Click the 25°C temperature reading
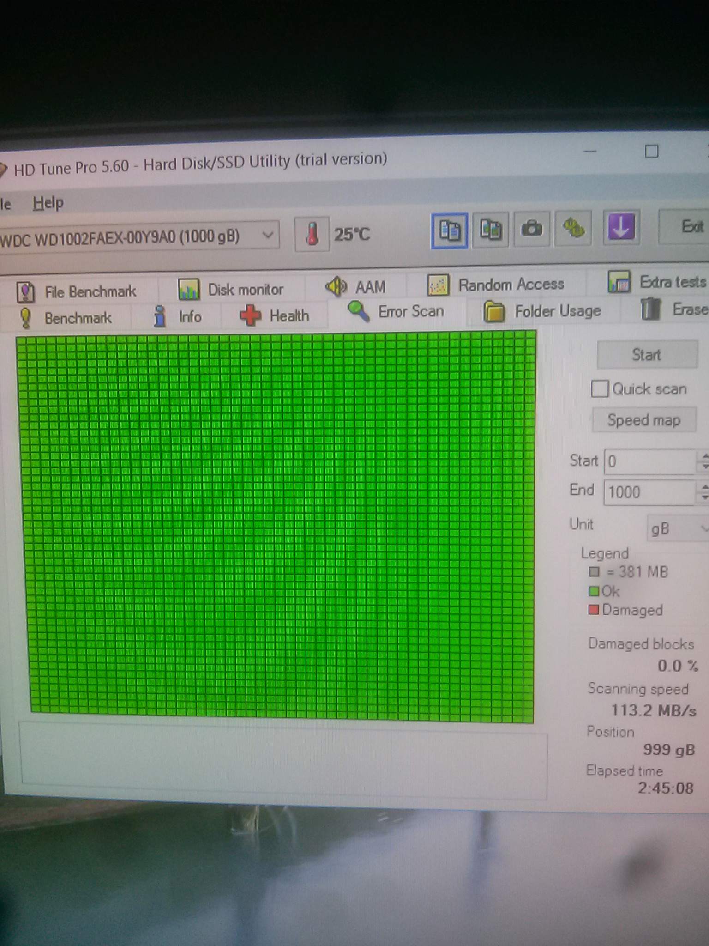 coord(352,234)
